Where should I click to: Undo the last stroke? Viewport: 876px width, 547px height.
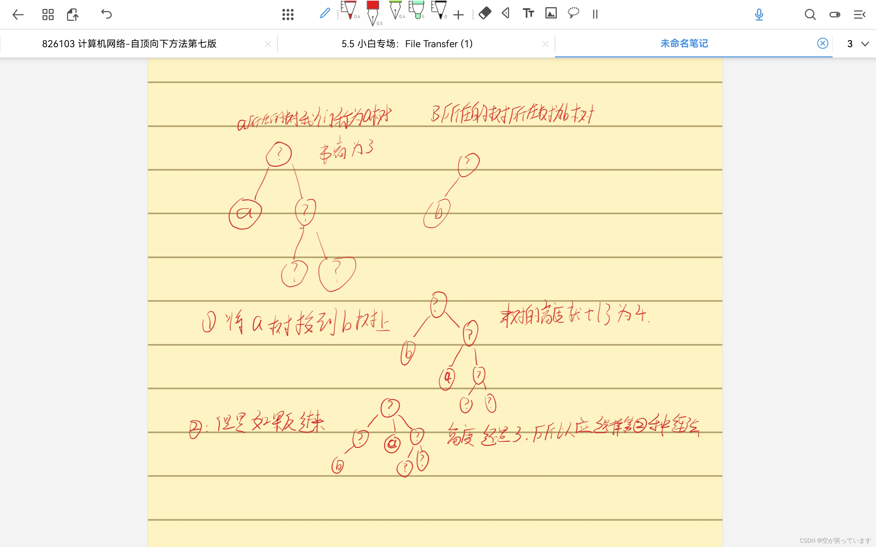tap(106, 14)
